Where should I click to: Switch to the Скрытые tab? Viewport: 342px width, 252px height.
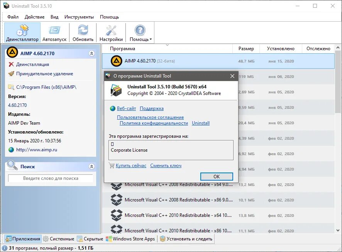(90, 239)
